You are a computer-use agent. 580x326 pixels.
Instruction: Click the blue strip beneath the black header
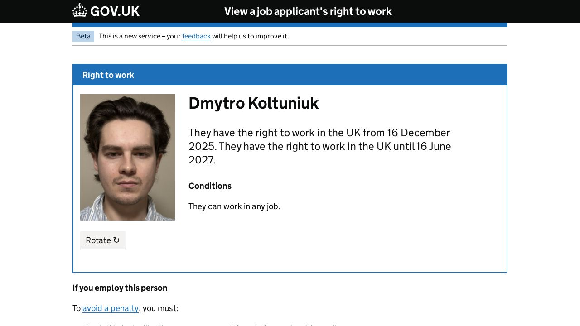[x=290, y=25]
